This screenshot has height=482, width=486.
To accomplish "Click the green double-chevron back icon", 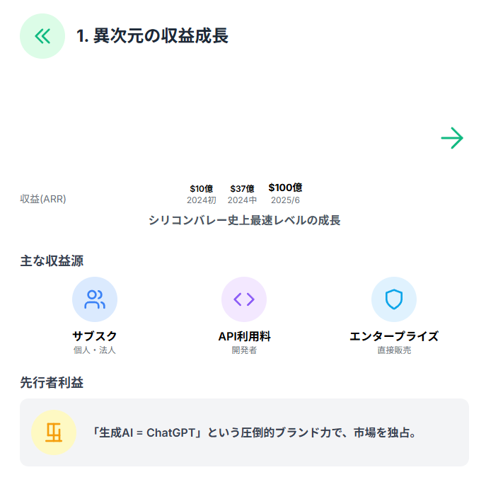I will pos(42,36).
